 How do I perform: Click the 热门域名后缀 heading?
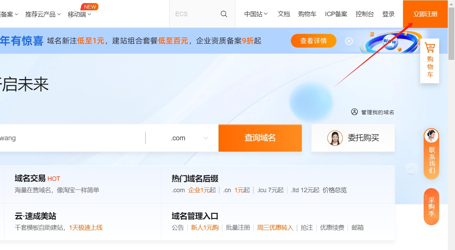pyautogui.click(x=195, y=178)
